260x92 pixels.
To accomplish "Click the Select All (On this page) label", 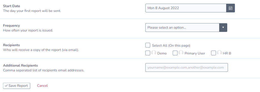I will pos(171,45).
